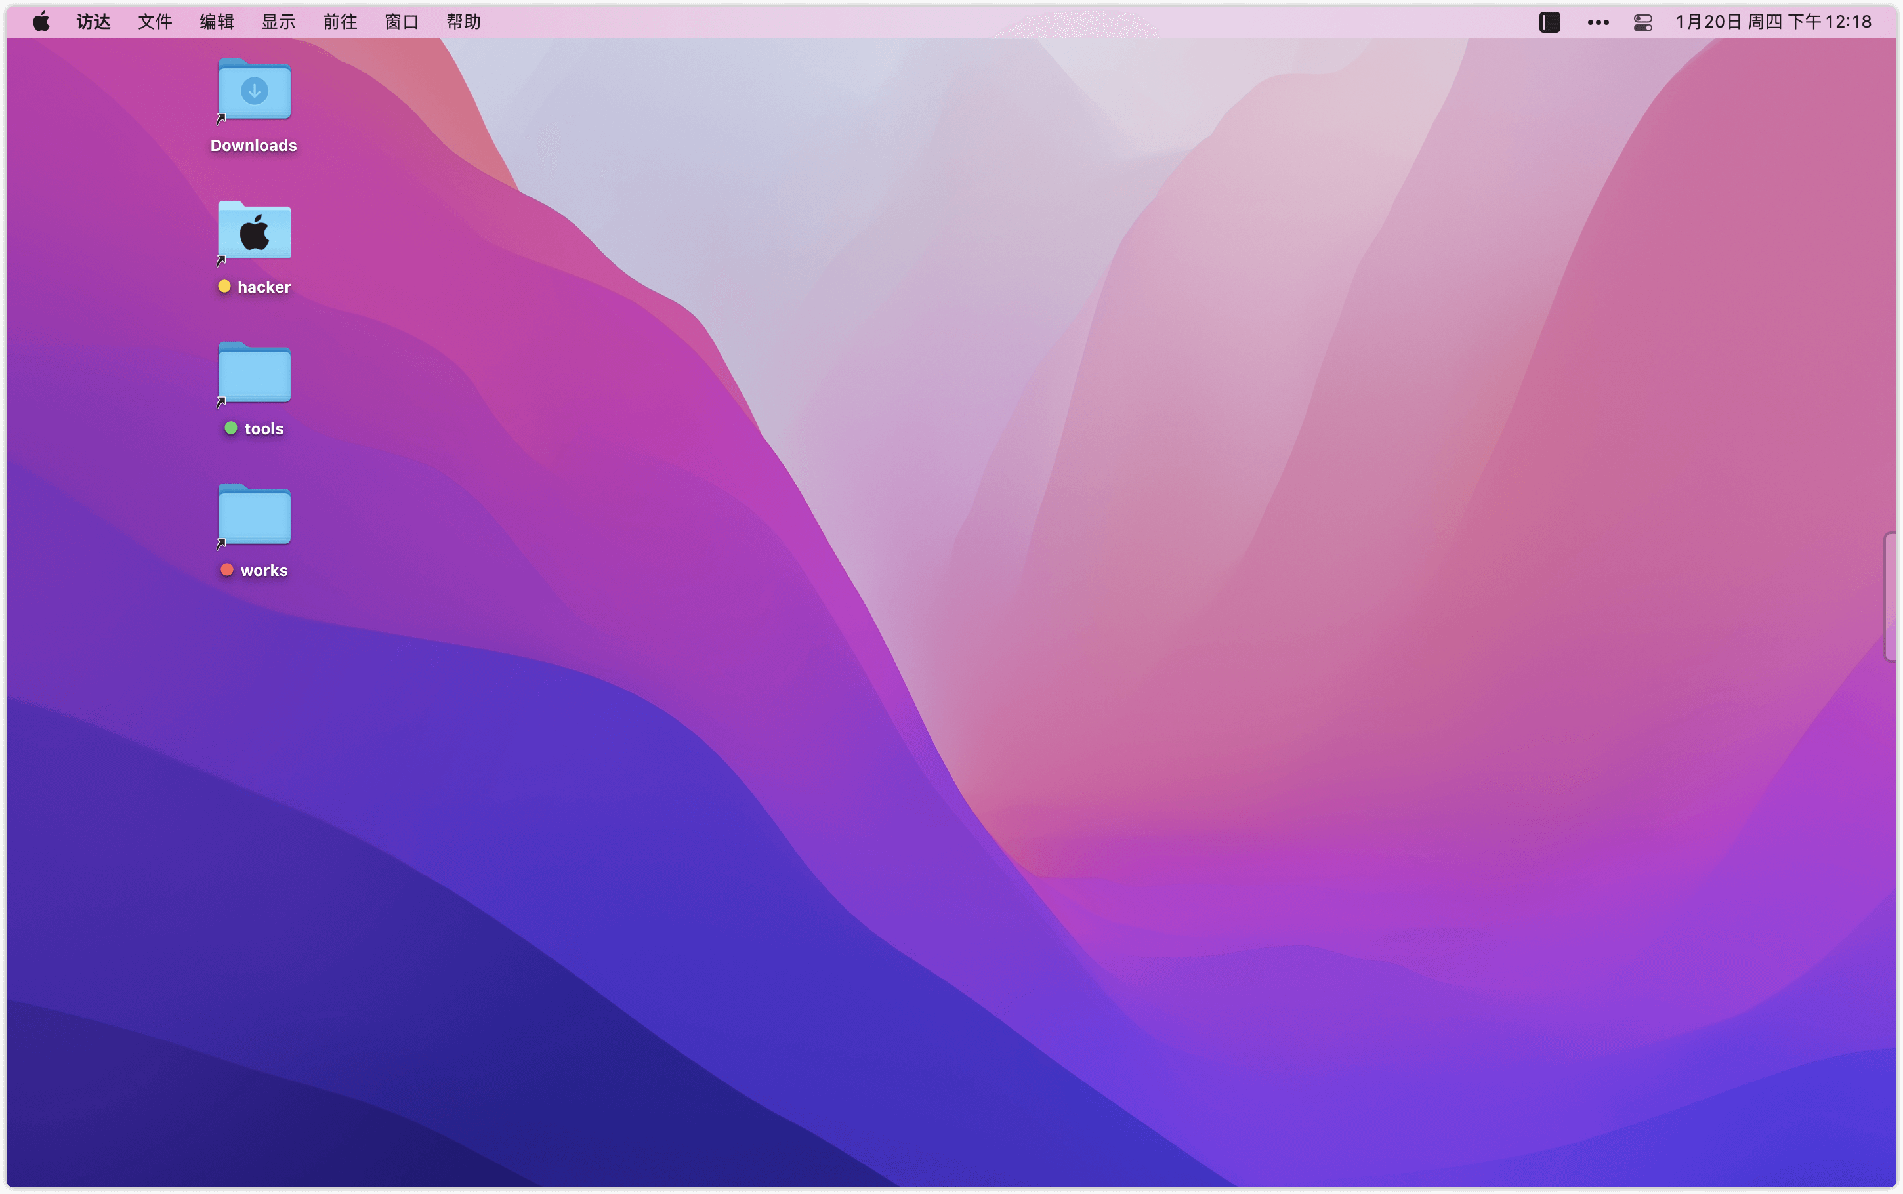Click the side handle on the right screen edge

point(1891,596)
